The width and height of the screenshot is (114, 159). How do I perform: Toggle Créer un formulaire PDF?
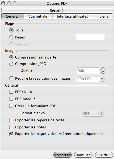tap(11, 106)
